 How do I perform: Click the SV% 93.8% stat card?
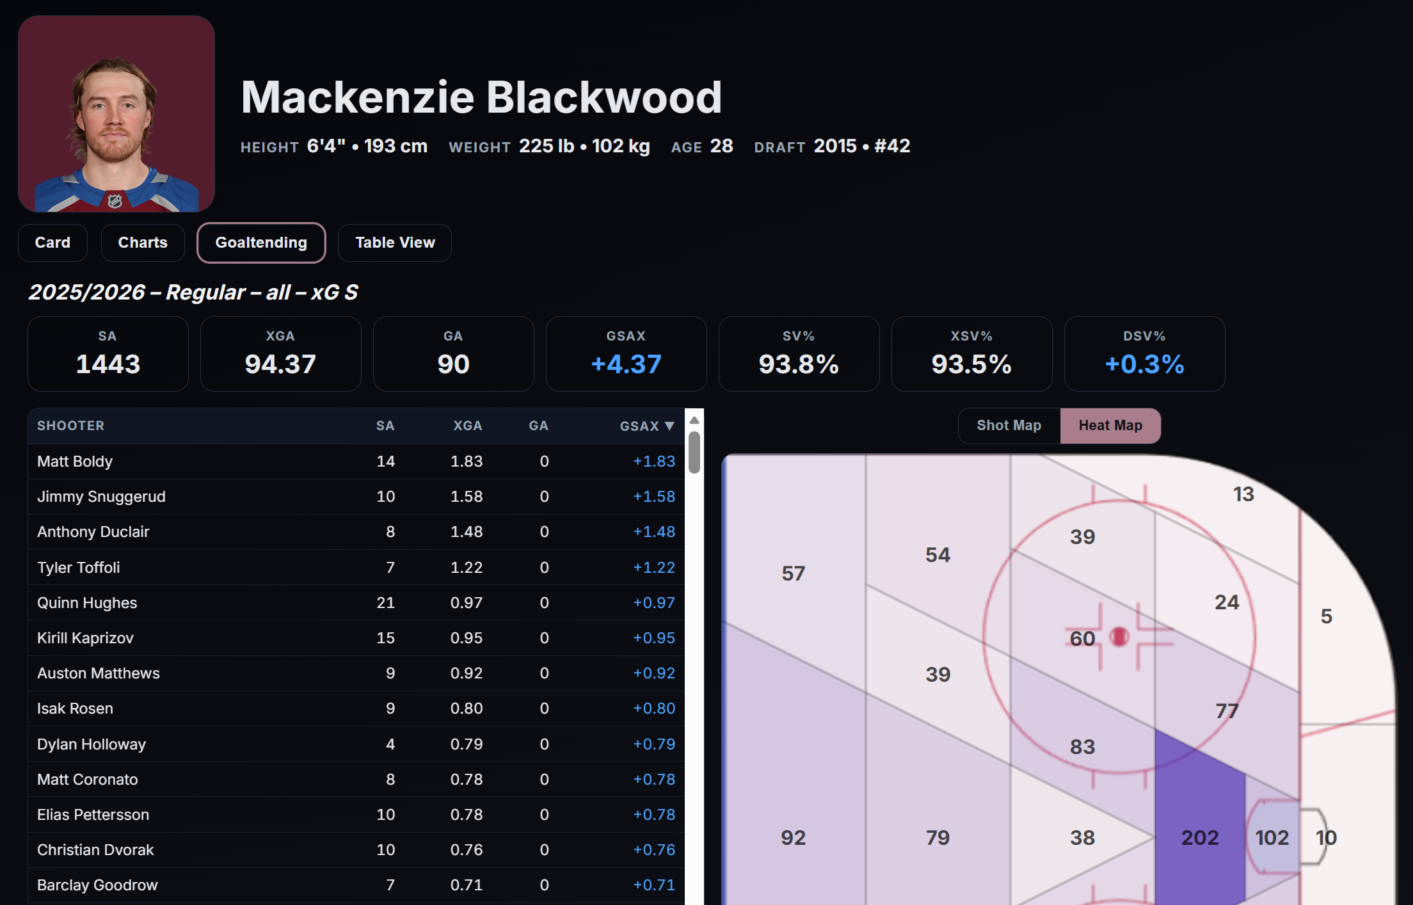(799, 354)
